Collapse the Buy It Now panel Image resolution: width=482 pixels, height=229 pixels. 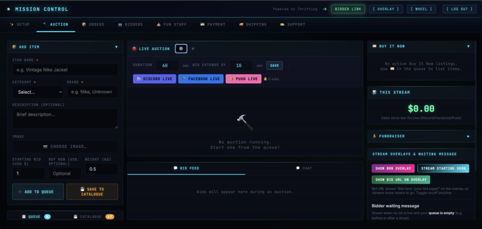point(468,47)
